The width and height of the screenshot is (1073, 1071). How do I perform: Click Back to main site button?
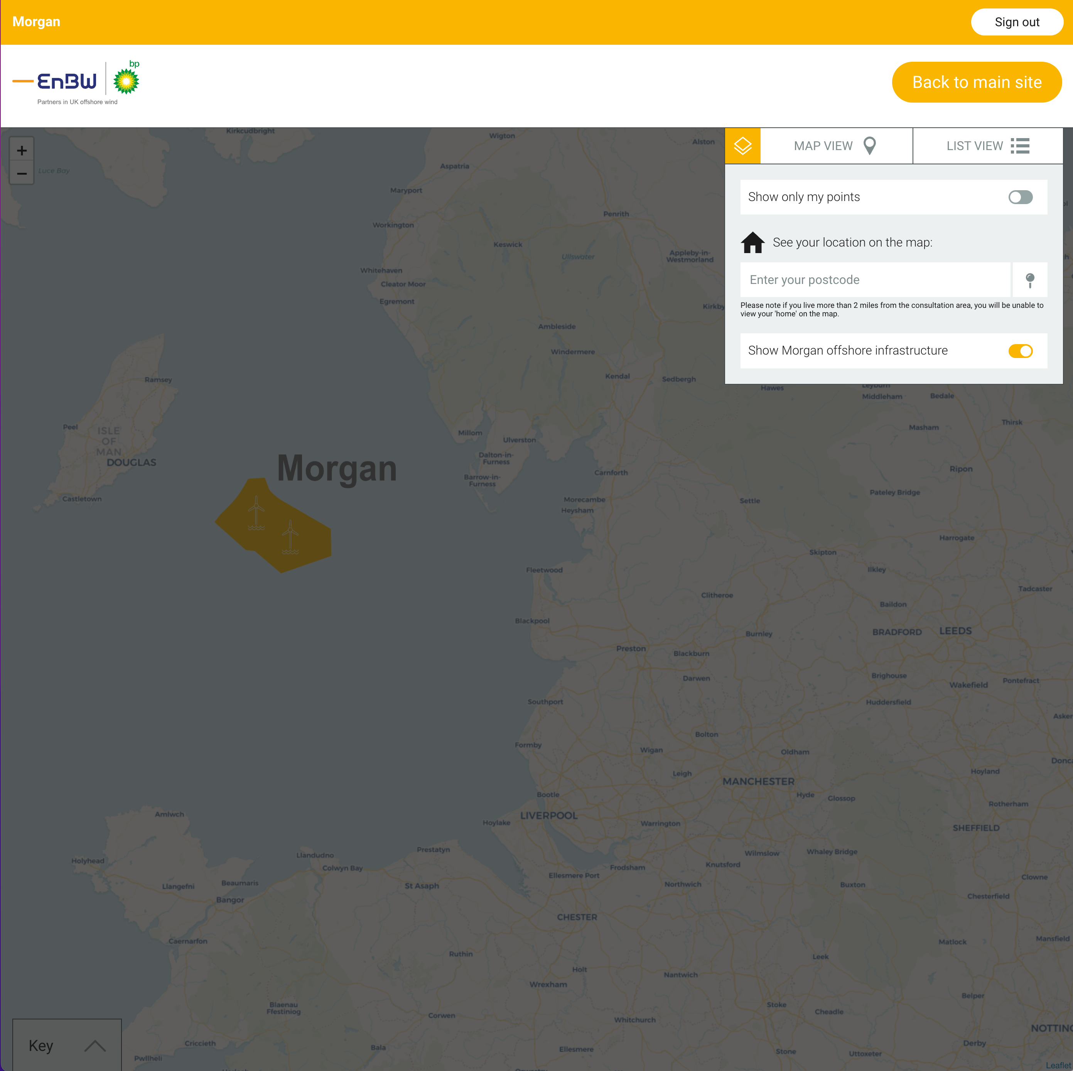(x=976, y=82)
